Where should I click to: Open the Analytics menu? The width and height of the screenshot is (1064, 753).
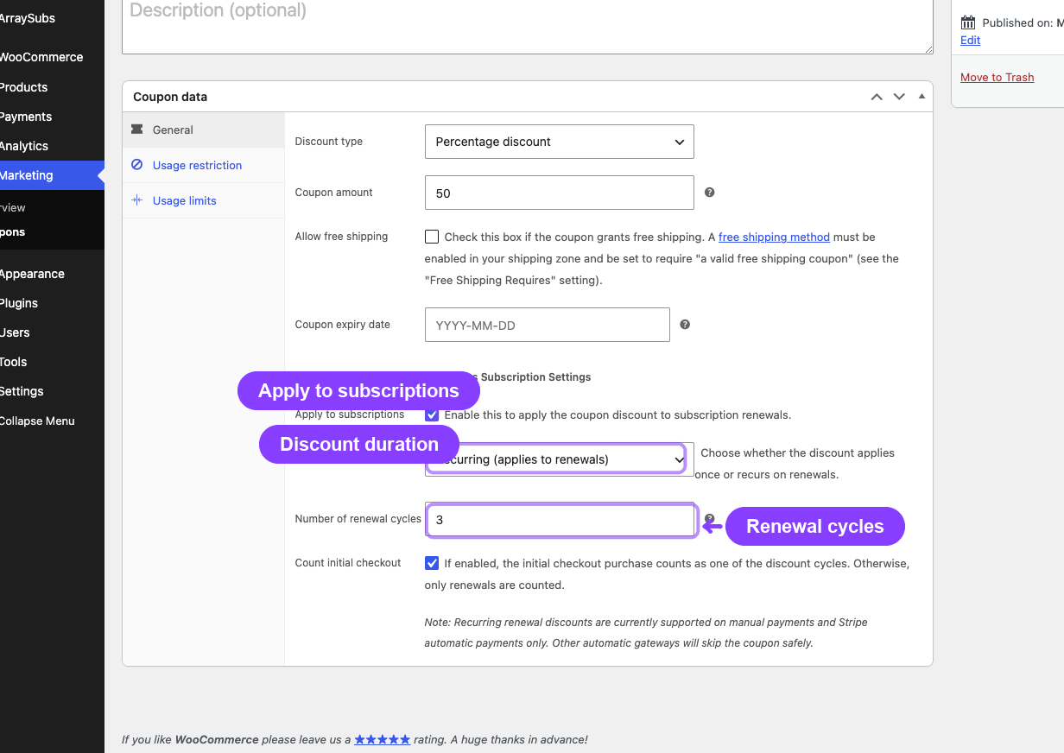[52, 146]
